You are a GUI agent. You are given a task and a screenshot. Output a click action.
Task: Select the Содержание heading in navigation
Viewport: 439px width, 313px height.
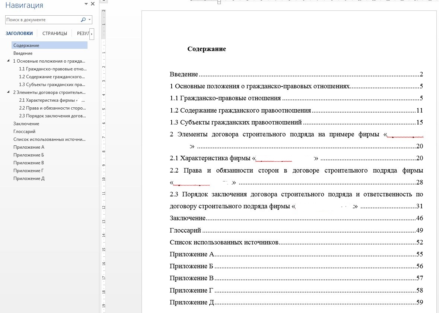coord(49,45)
